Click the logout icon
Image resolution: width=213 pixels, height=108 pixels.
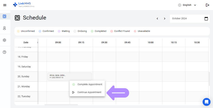(207, 5)
